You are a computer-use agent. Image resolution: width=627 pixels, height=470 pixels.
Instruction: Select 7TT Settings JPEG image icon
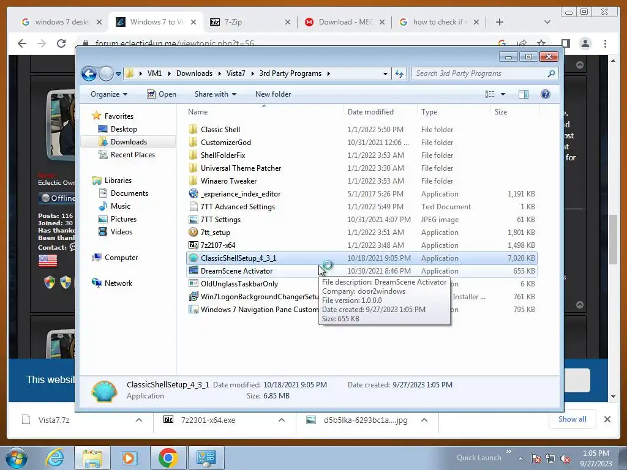click(193, 220)
